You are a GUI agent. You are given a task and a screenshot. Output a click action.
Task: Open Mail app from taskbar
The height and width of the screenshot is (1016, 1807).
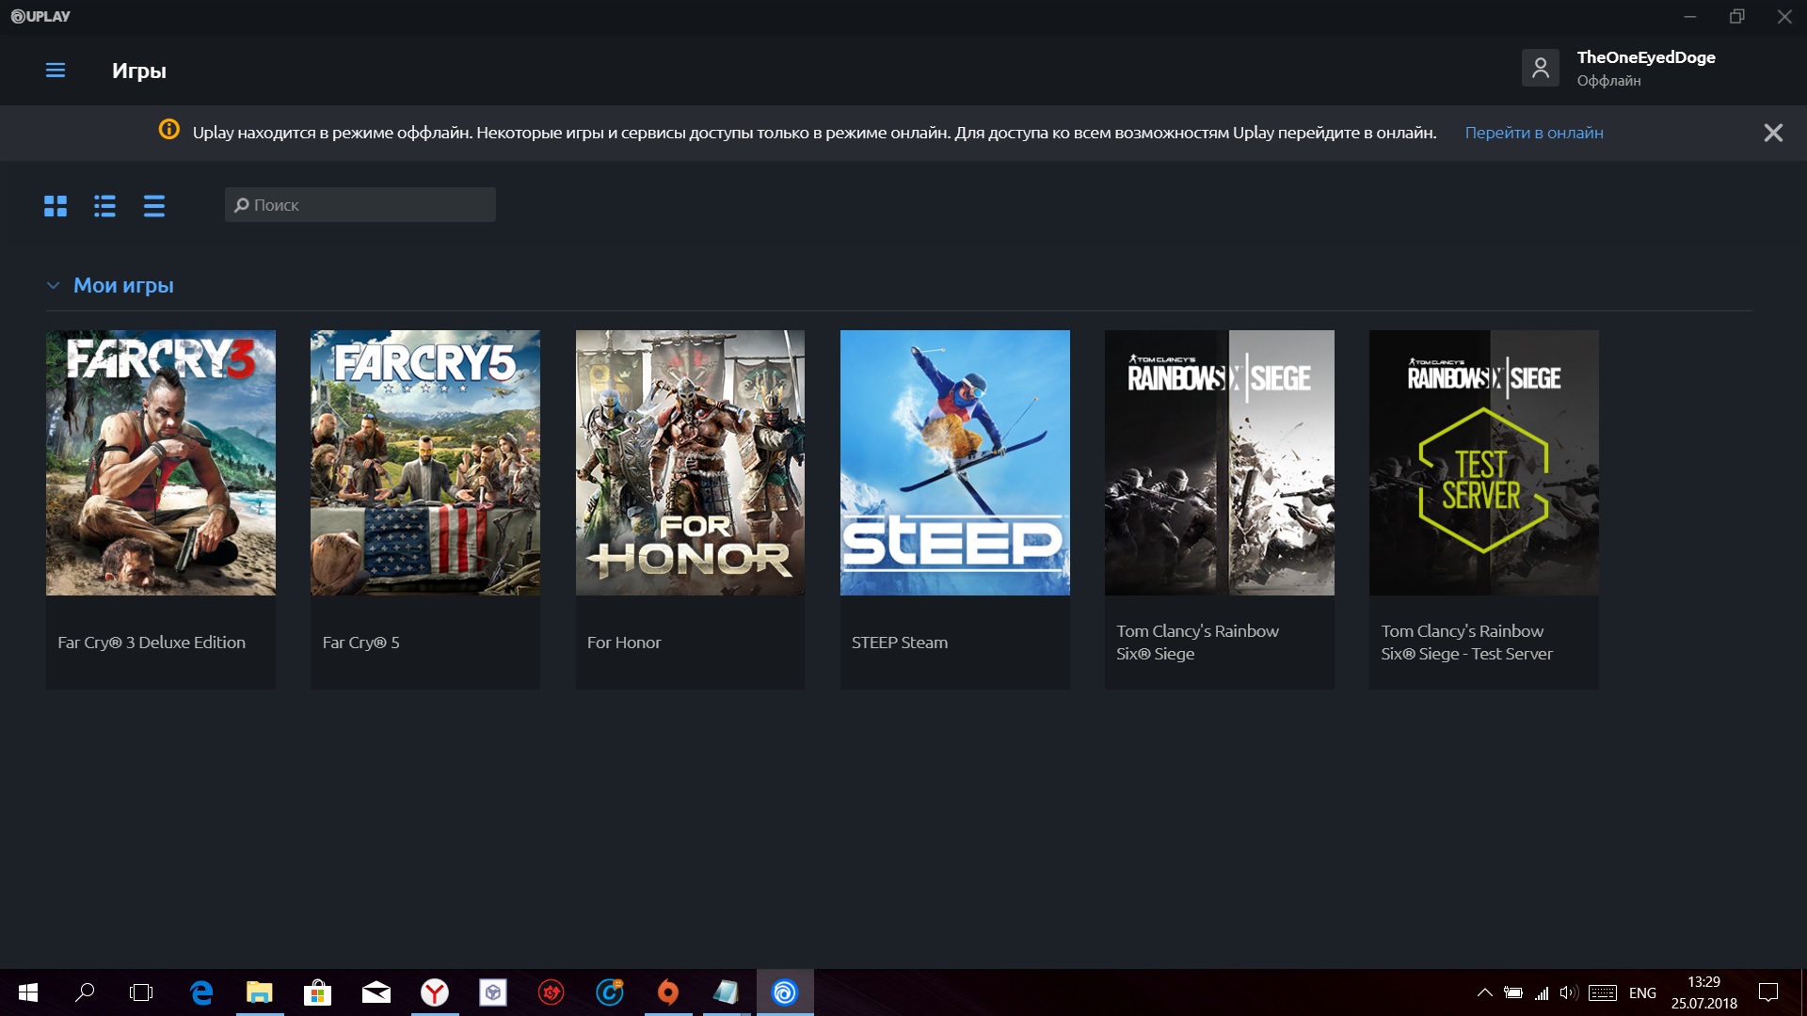pyautogui.click(x=376, y=992)
